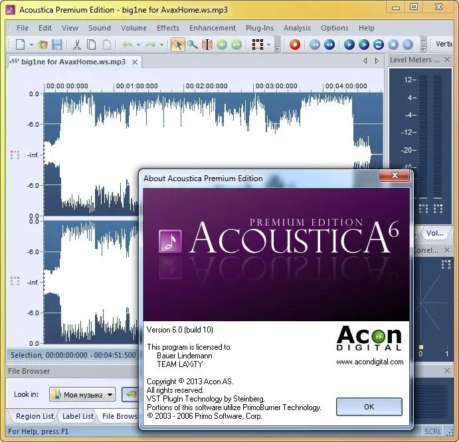Expand the Undo history dropdown
The height and width of the screenshot is (442, 459).
(x=138, y=44)
